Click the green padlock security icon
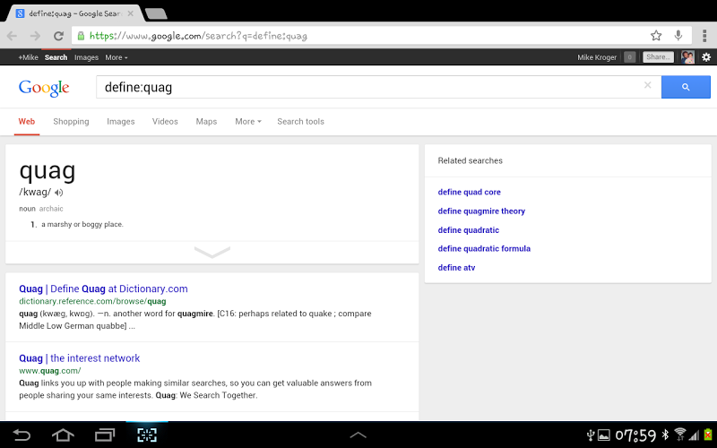The width and height of the screenshot is (717, 448). (81, 36)
